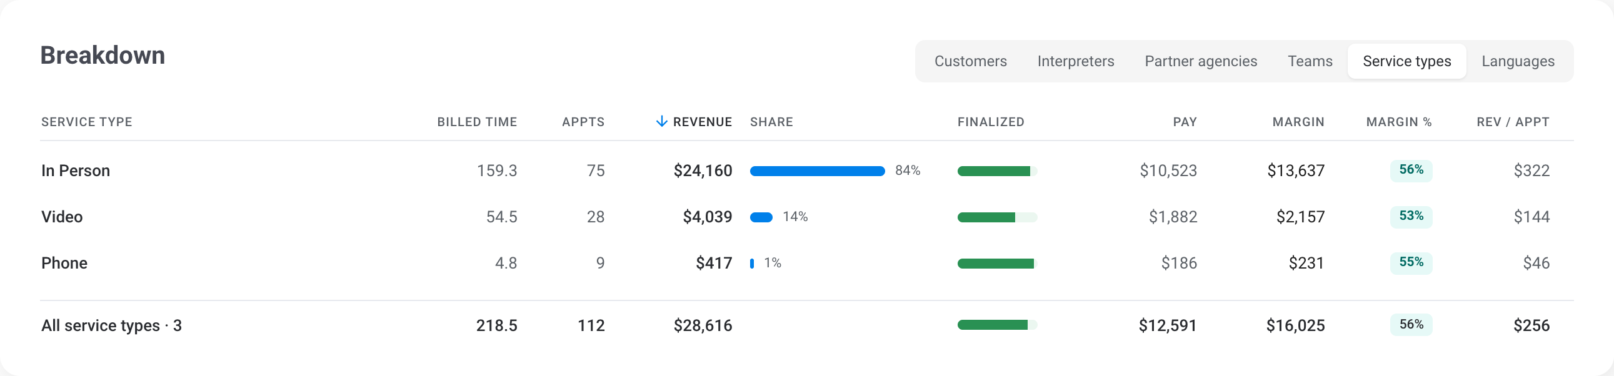
Task: Click the $4,039 revenue value
Action: click(708, 217)
